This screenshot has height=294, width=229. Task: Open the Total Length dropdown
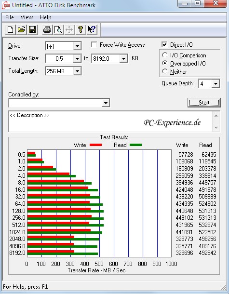(x=77, y=71)
